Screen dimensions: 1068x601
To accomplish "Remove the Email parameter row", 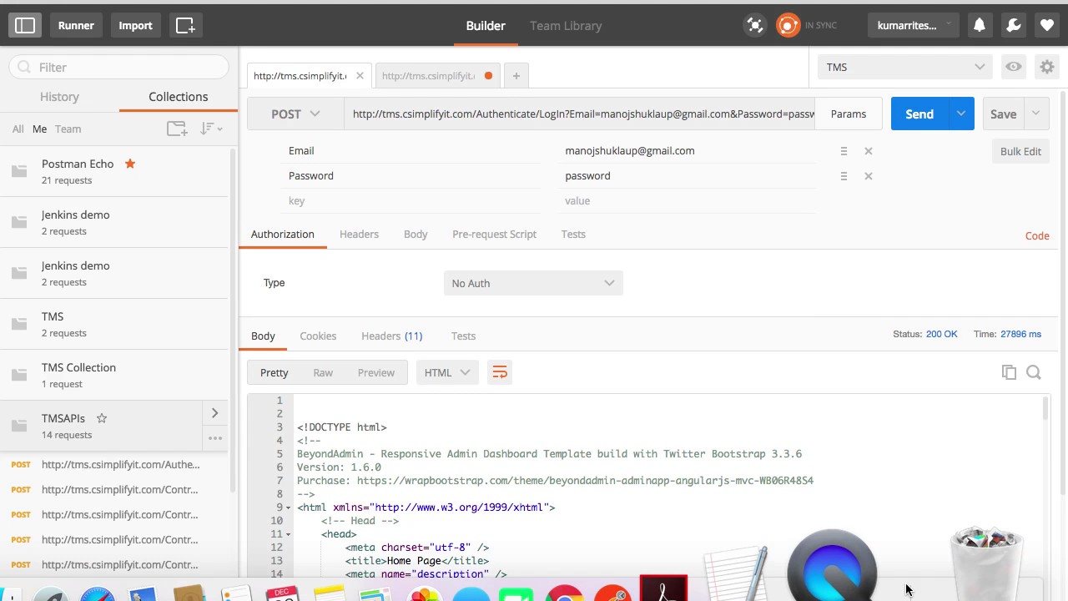I will click(869, 151).
